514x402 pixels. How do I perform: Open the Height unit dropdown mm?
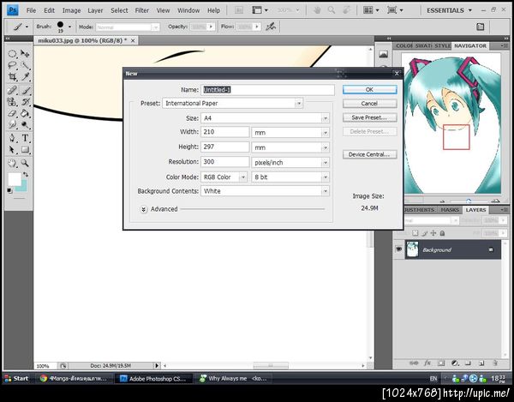290,147
